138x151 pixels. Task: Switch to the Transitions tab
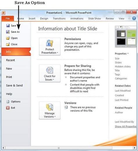click(59, 19)
